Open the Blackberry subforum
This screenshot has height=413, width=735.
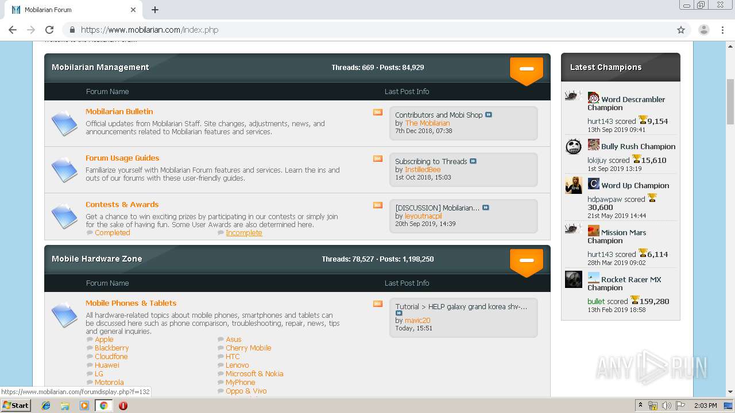[112, 348]
